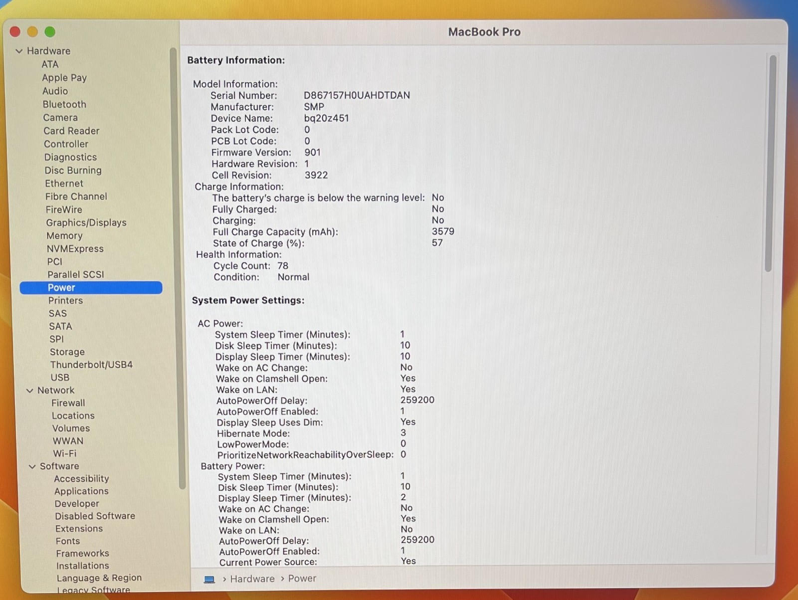This screenshot has width=798, height=600.
Task: Select Audio in the sidebar
Action: (x=55, y=91)
